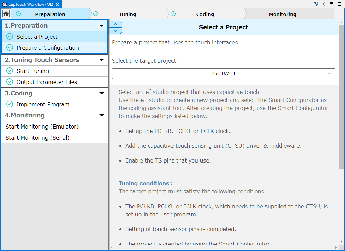Screen dimensions: 345x251
Task: Click the 3.Coding section header
Action: pyautogui.click(x=55, y=93)
